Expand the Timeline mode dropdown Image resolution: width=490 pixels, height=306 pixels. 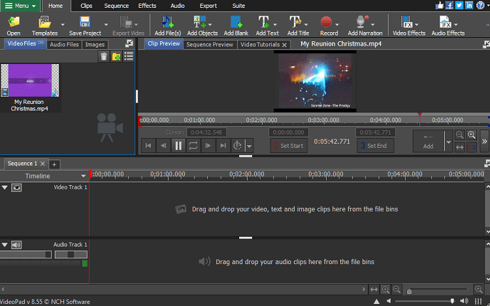(83, 176)
